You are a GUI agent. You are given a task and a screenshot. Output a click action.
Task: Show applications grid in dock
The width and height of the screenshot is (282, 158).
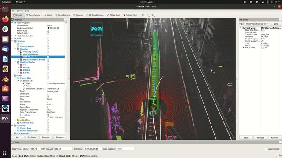[x=5, y=153]
